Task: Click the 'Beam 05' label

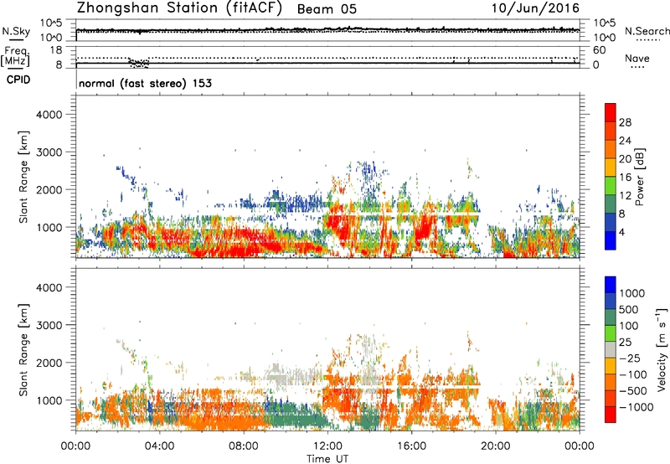Action: (x=327, y=9)
